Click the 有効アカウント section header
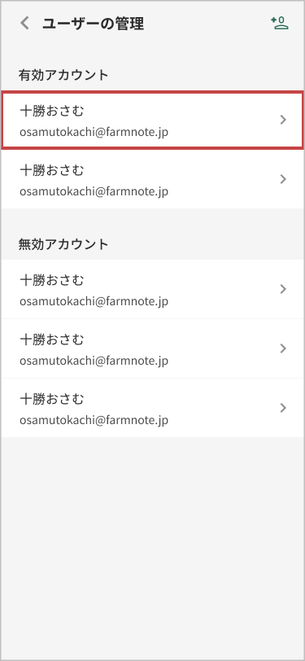This screenshot has width=305, height=661. tap(63, 75)
